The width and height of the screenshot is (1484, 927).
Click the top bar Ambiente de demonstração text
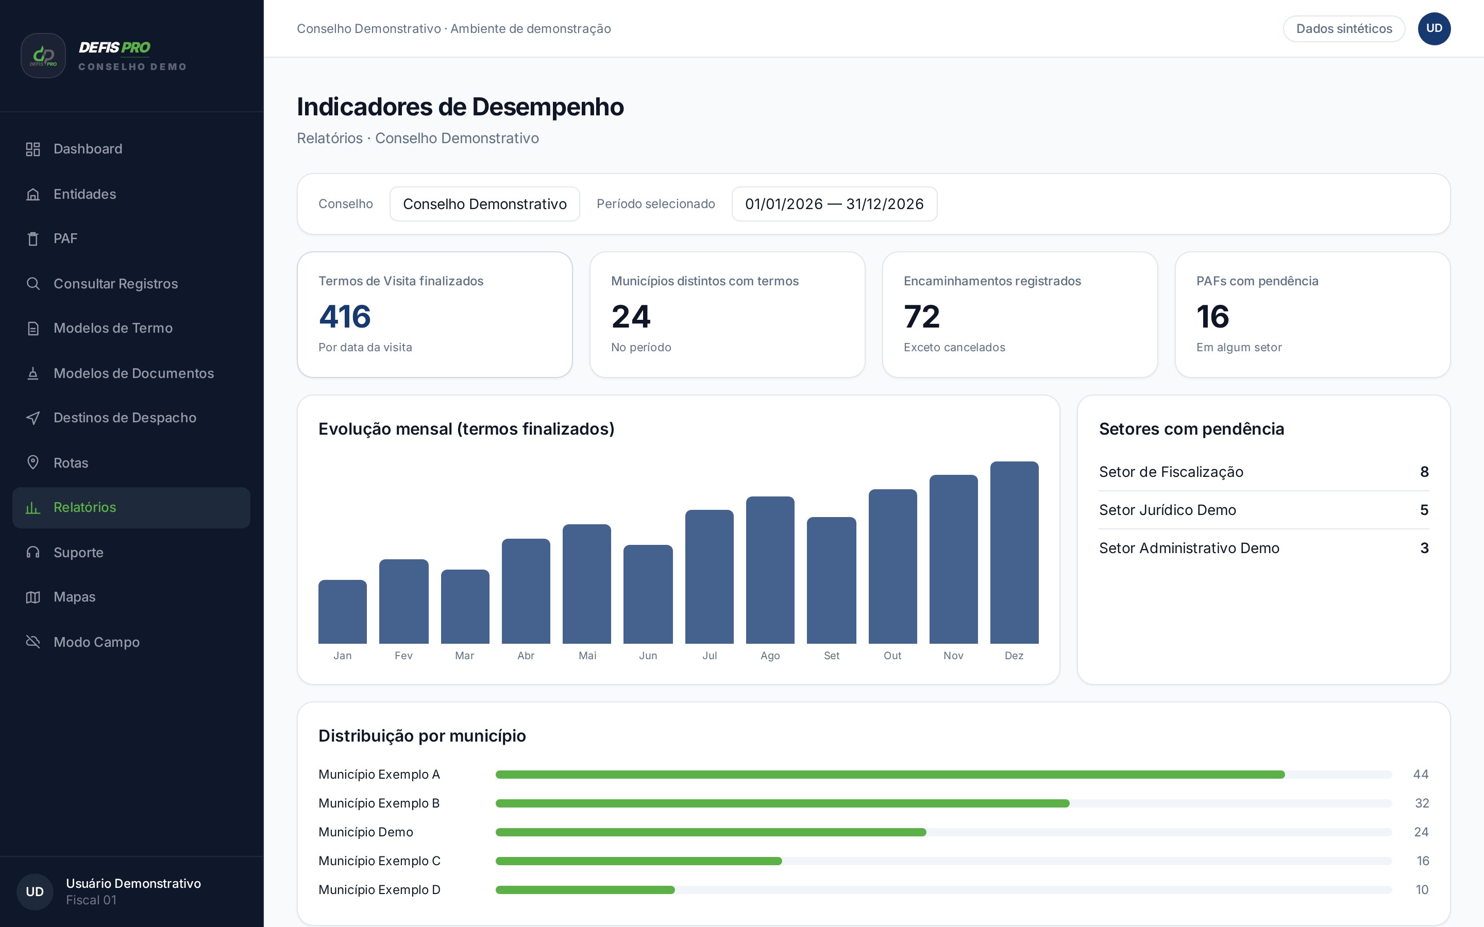(x=530, y=29)
